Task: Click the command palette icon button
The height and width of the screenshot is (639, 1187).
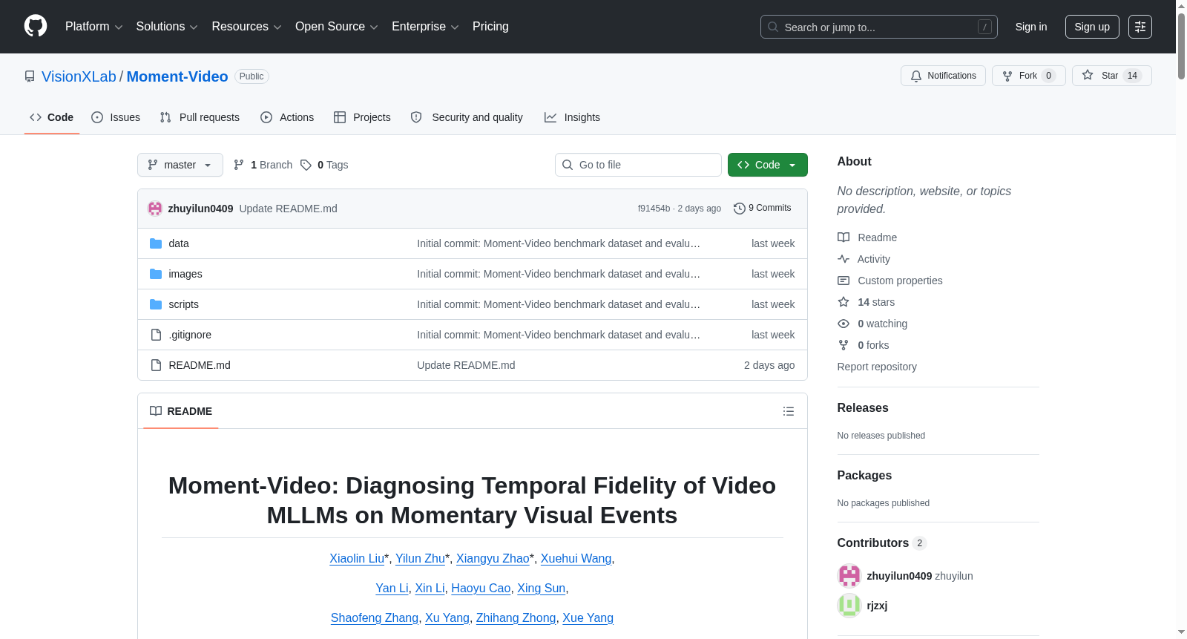Action: pos(1140,27)
